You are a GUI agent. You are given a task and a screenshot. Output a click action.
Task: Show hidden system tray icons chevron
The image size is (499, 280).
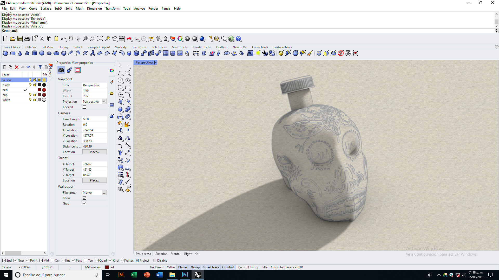pos(439,275)
